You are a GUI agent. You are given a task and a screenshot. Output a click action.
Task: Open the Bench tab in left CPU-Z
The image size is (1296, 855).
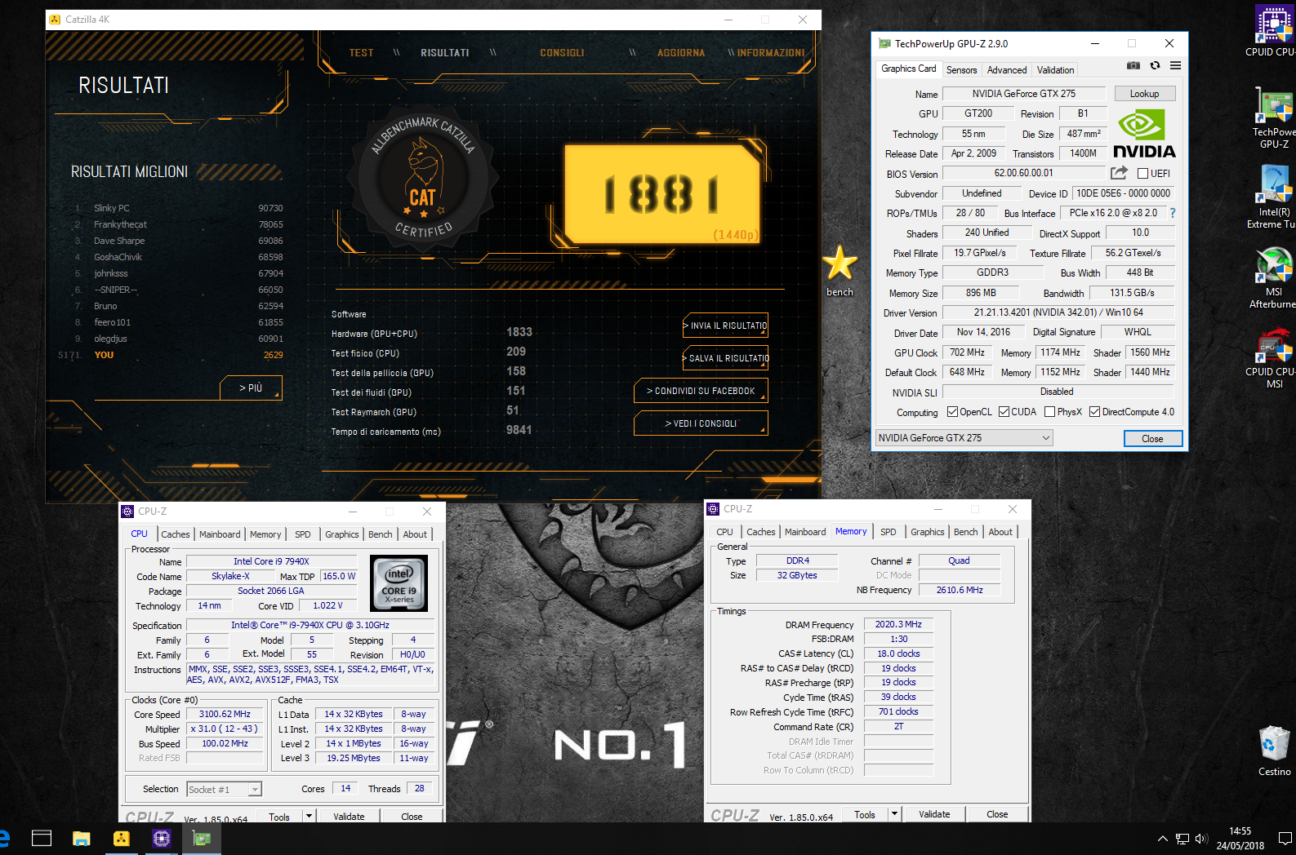[x=380, y=534]
